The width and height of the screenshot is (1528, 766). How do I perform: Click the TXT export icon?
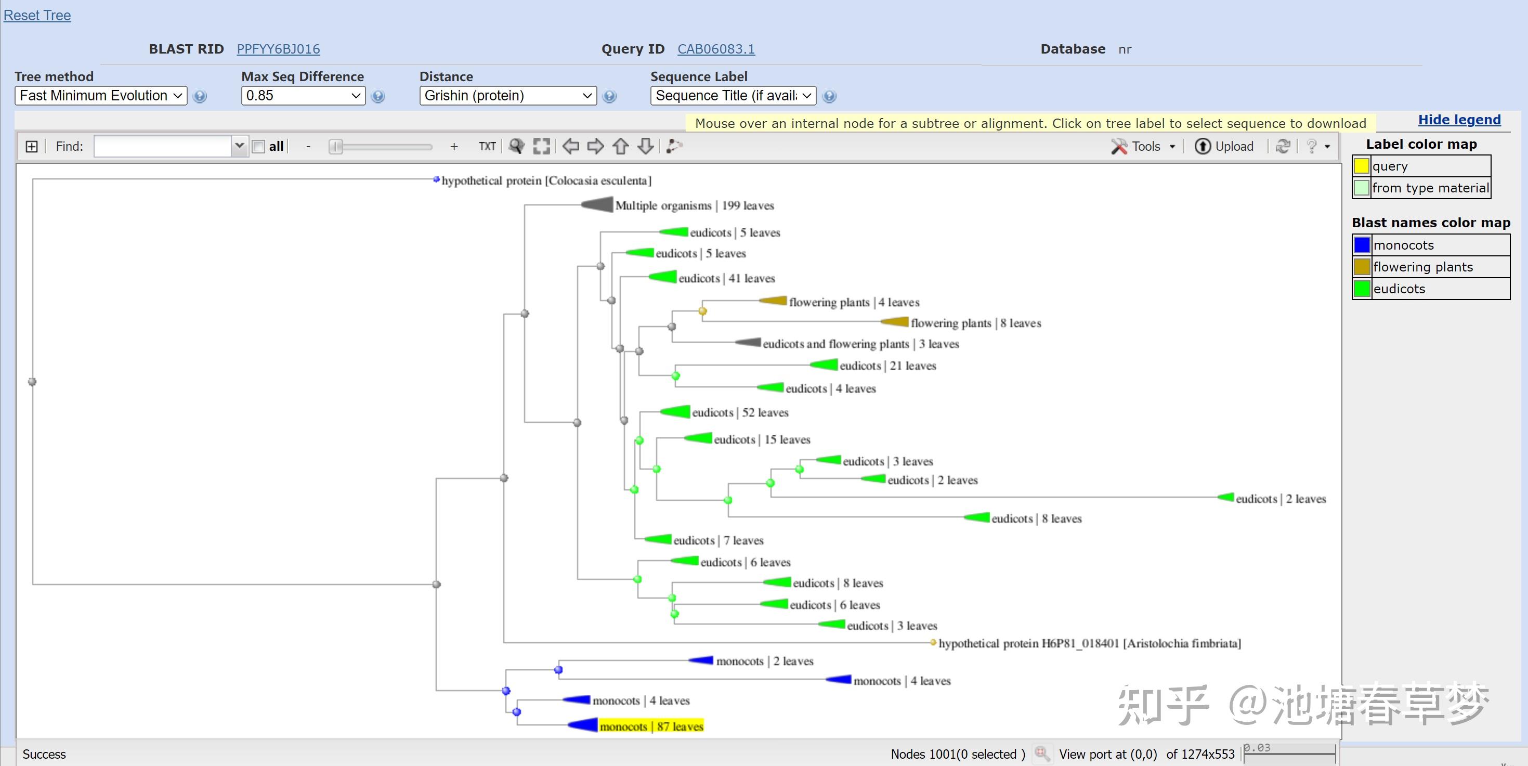point(487,146)
